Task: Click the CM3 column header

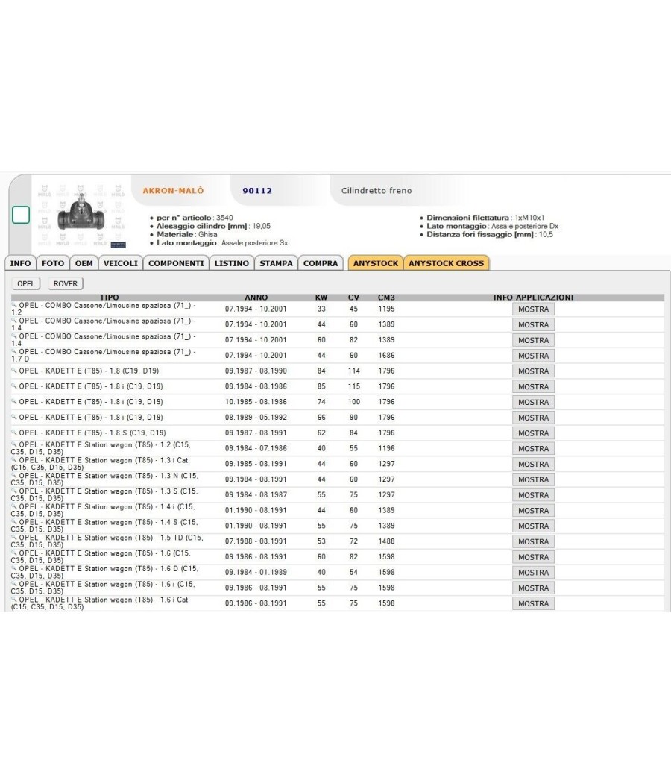Action: (386, 297)
